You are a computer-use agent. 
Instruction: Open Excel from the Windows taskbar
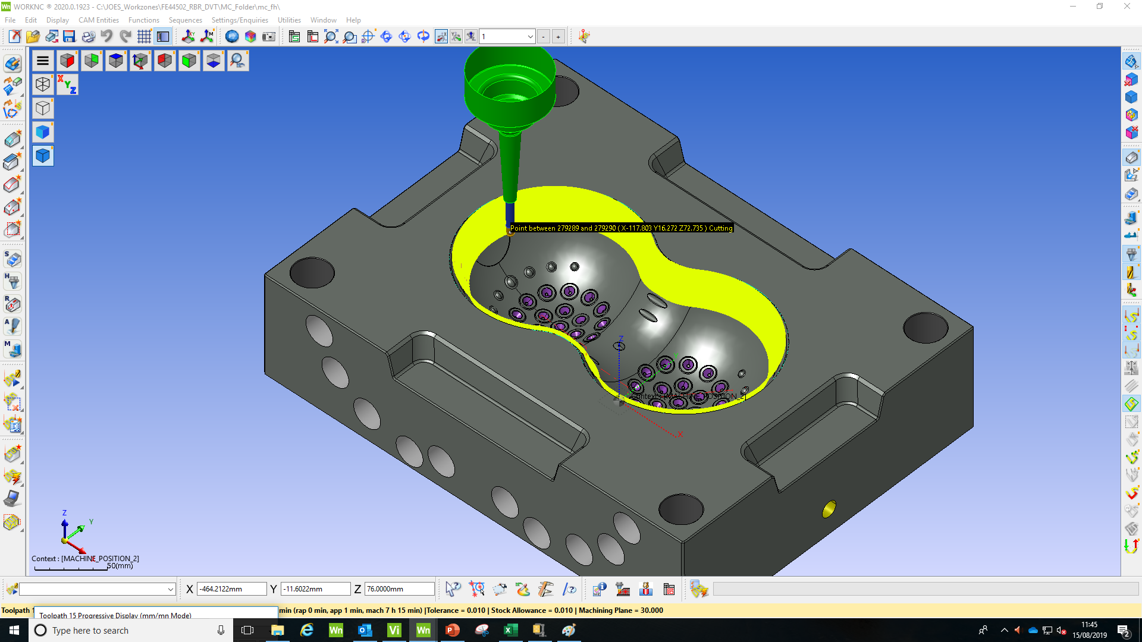point(510,630)
